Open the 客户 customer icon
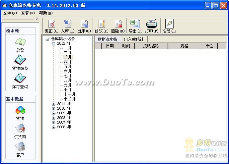 [x=20, y=146]
